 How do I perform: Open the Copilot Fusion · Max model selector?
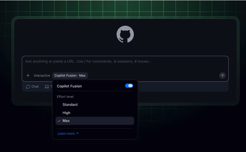70,76
